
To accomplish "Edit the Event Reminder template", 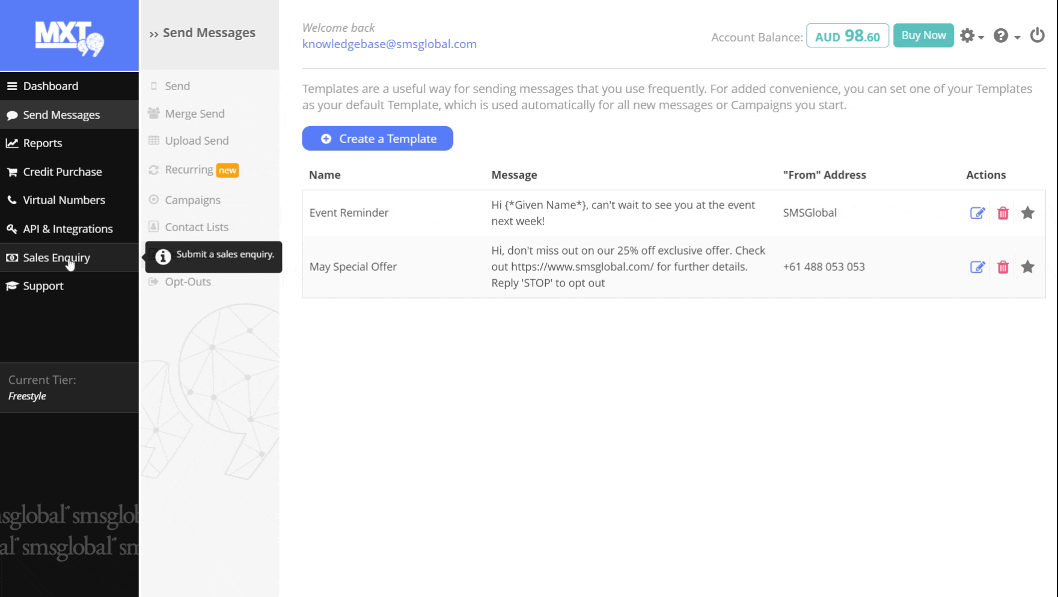I will (x=977, y=213).
